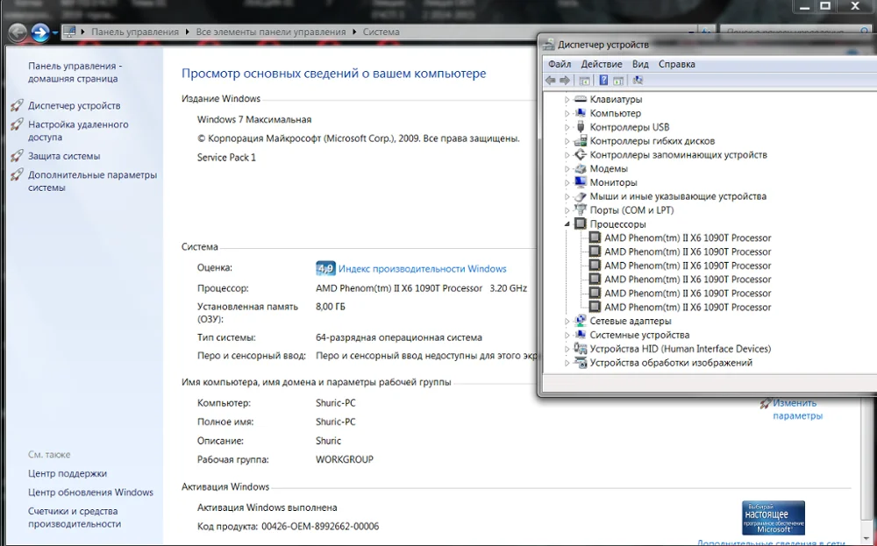Expand the Модемы node
This screenshot has height=546, width=877.
[x=567, y=169]
